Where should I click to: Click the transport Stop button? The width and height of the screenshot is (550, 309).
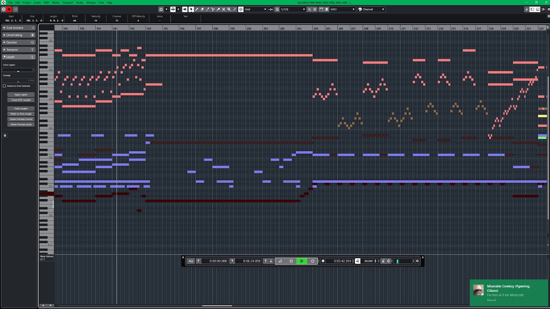pyautogui.click(x=291, y=261)
